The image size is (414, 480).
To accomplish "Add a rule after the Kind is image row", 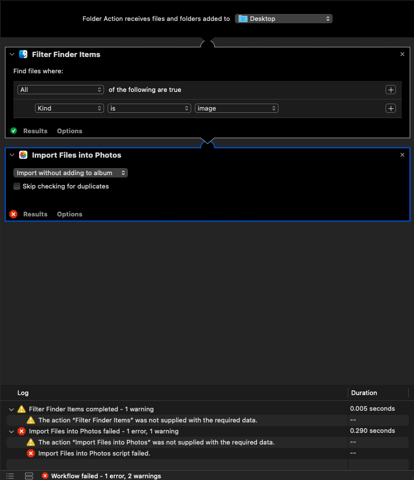I will coord(391,108).
